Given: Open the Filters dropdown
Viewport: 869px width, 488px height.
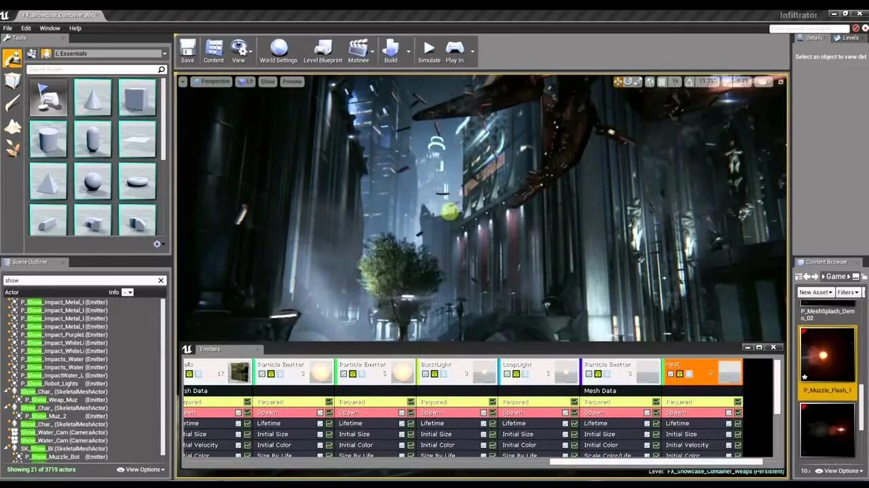Looking at the screenshot, I should (x=848, y=292).
